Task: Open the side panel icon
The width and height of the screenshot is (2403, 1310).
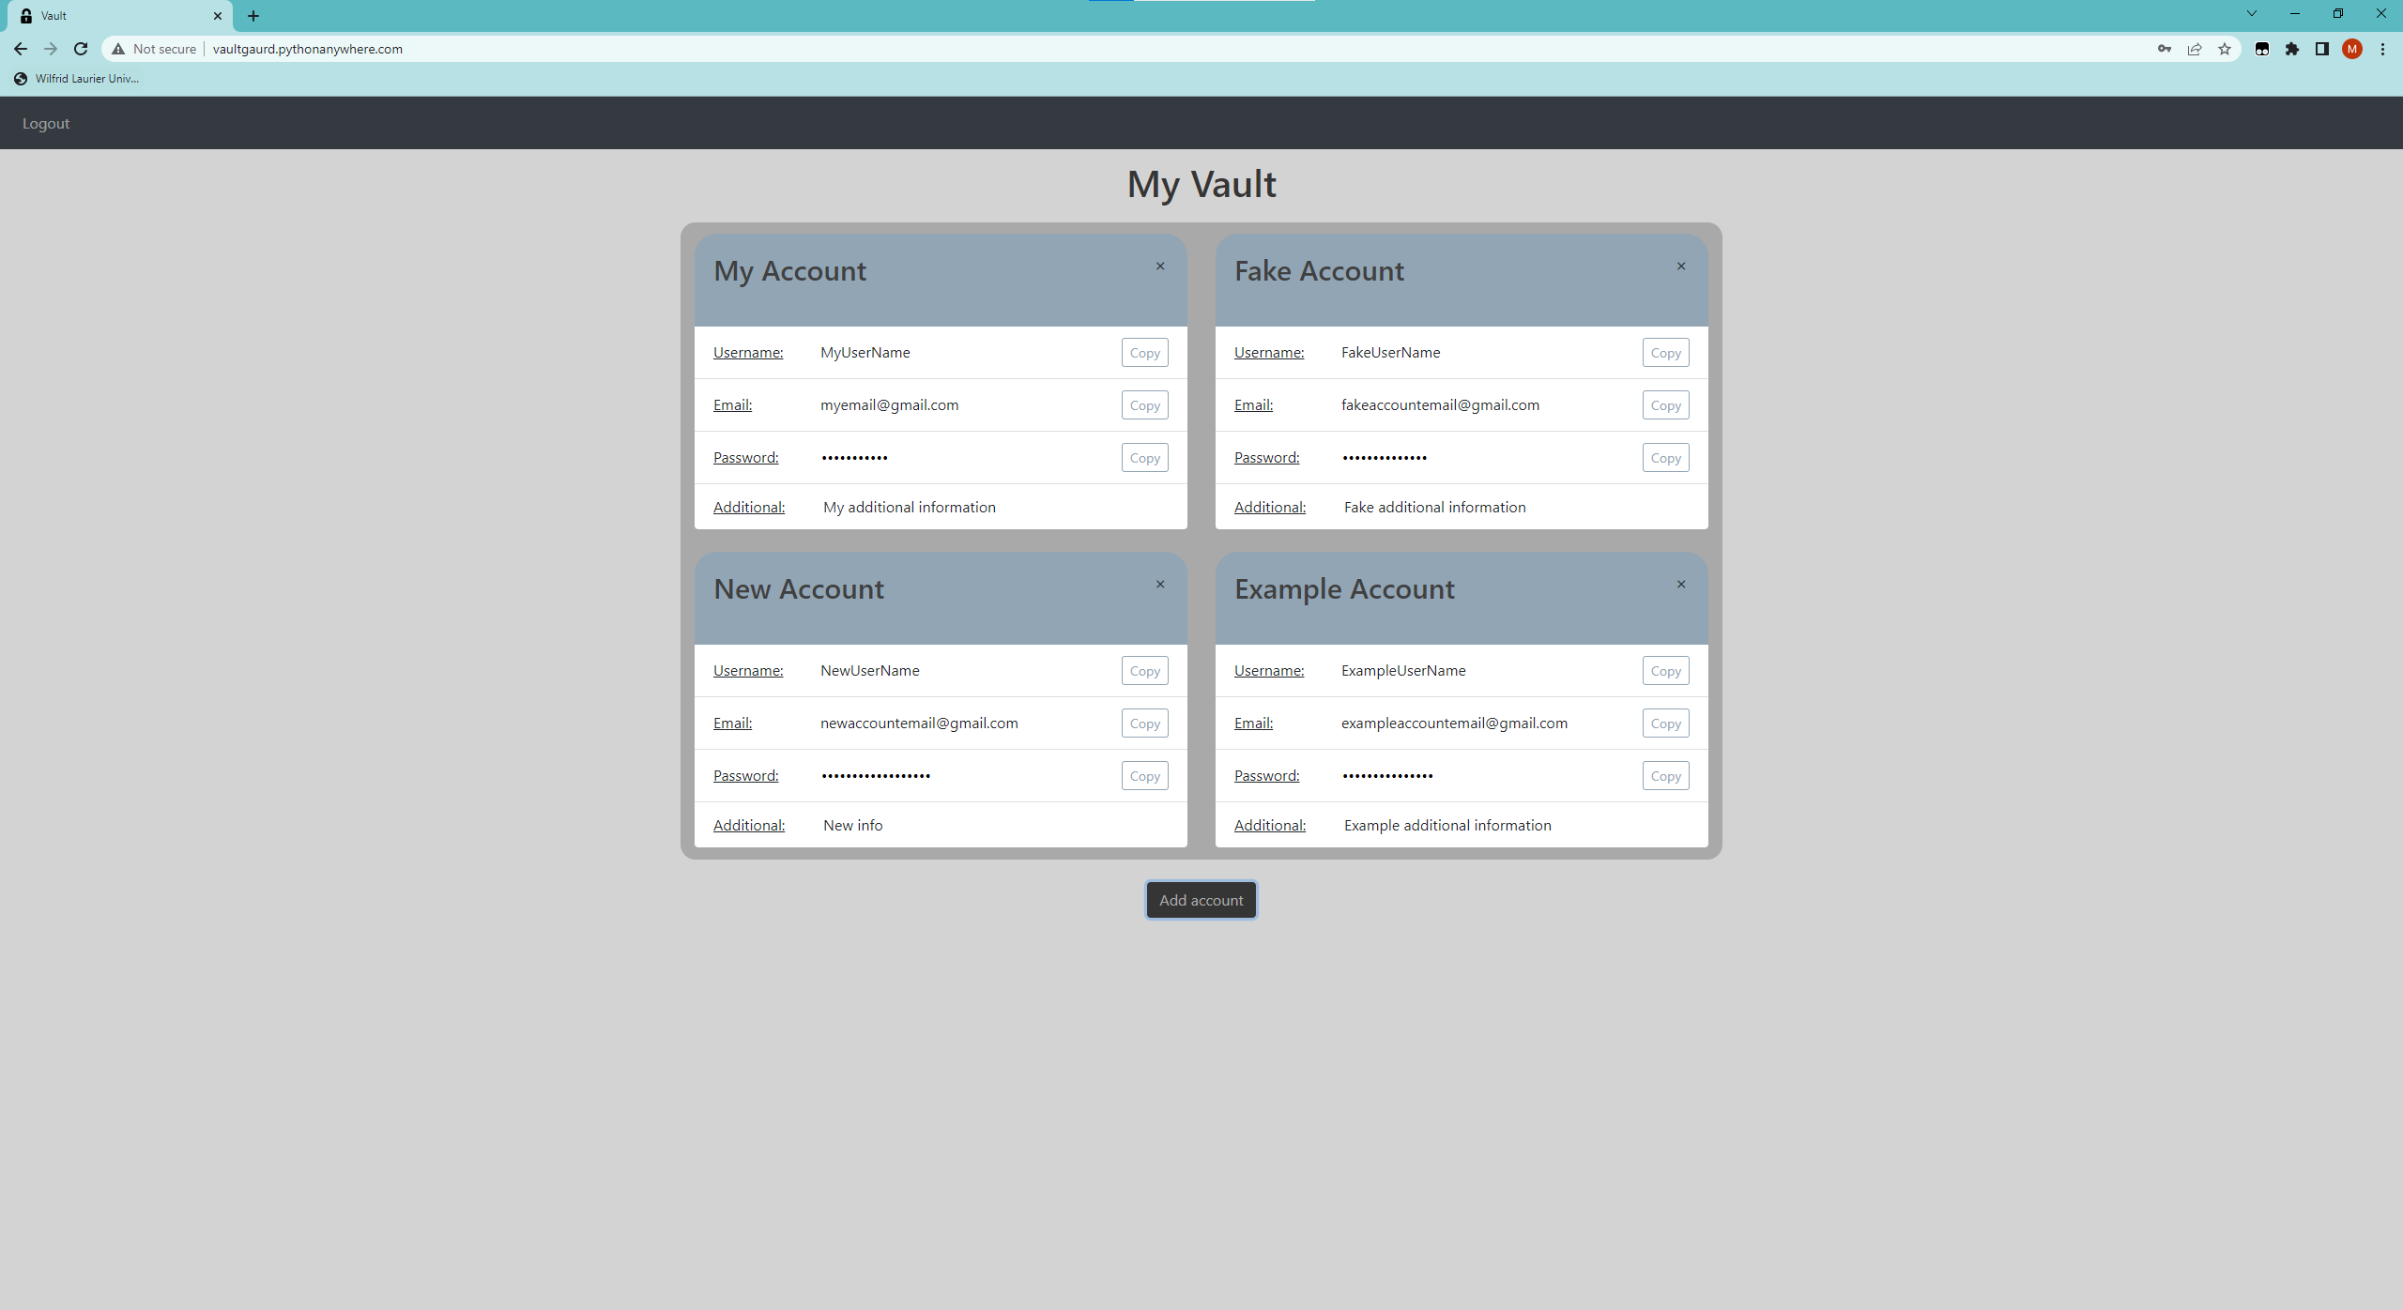Action: [x=2321, y=49]
